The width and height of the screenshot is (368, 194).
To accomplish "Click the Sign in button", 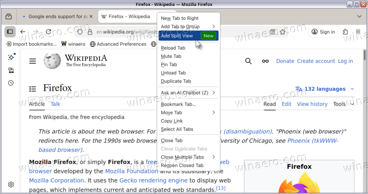I will tap(323, 32).
